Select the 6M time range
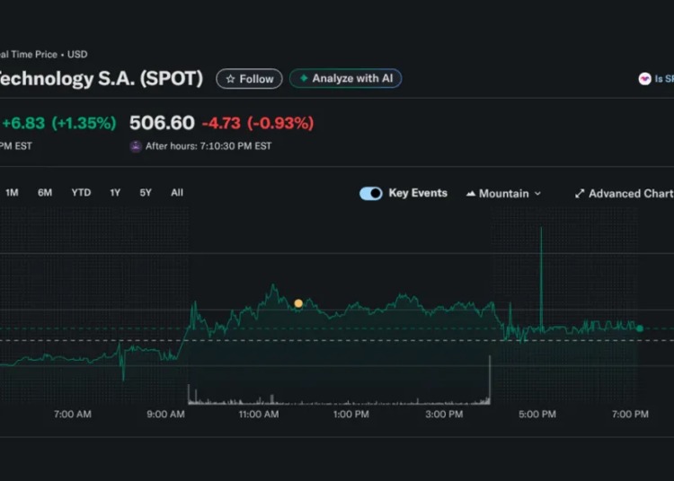Screen dimensions: 674x481 (x=45, y=193)
